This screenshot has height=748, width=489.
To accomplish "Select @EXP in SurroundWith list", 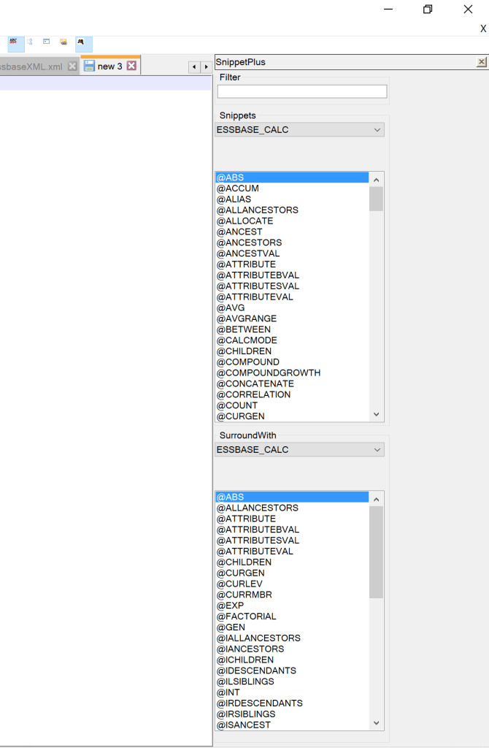I will [x=292, y=606].
